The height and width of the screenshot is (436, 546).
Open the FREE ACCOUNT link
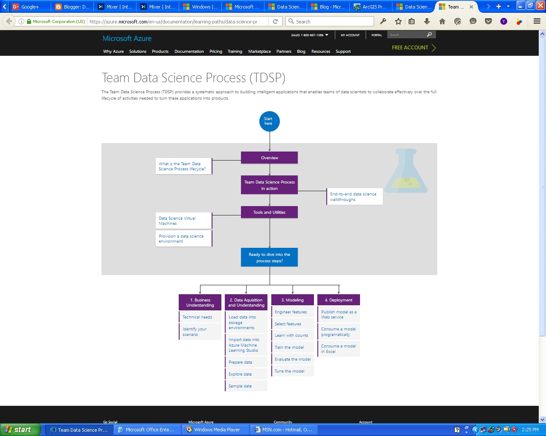tap(409, 48)
